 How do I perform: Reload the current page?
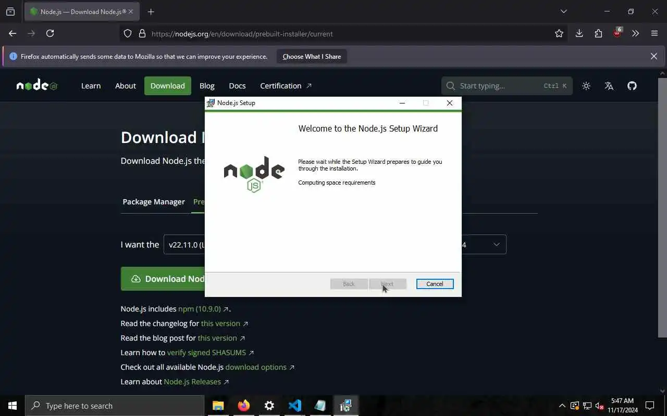click(50, 33)
